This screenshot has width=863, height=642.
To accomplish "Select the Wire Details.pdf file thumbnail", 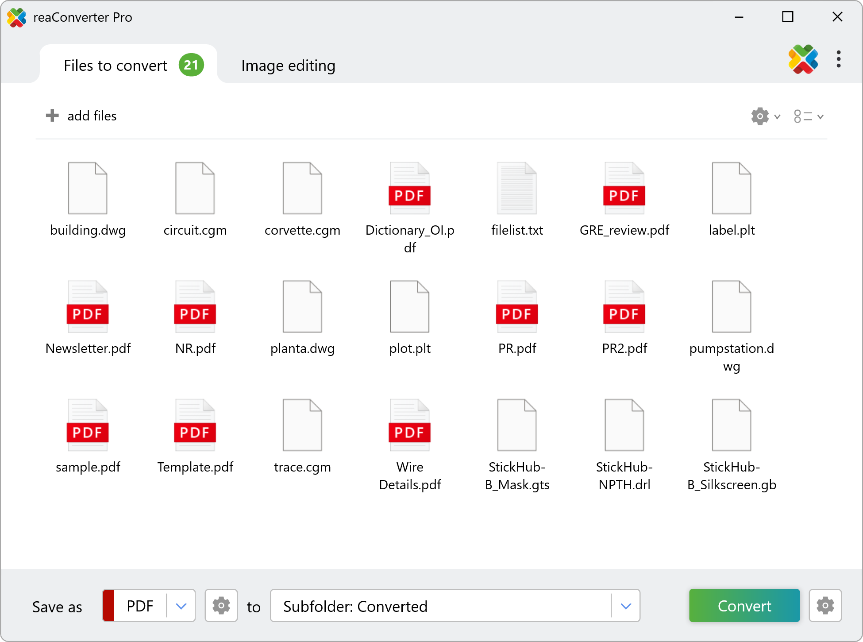I will pos(409,425).
